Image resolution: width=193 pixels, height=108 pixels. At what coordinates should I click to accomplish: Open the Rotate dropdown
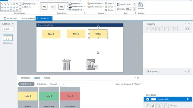110,10
